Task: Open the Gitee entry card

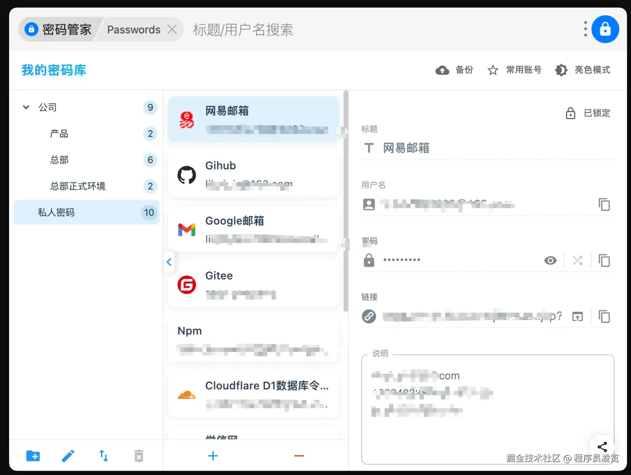Action: pyautogui.click(x=253, y=284)
